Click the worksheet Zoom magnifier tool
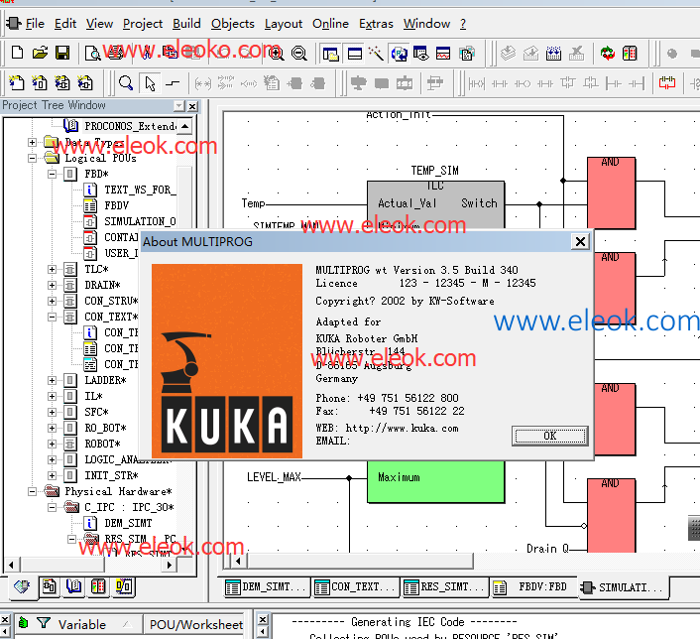 [x=126, y=83]
